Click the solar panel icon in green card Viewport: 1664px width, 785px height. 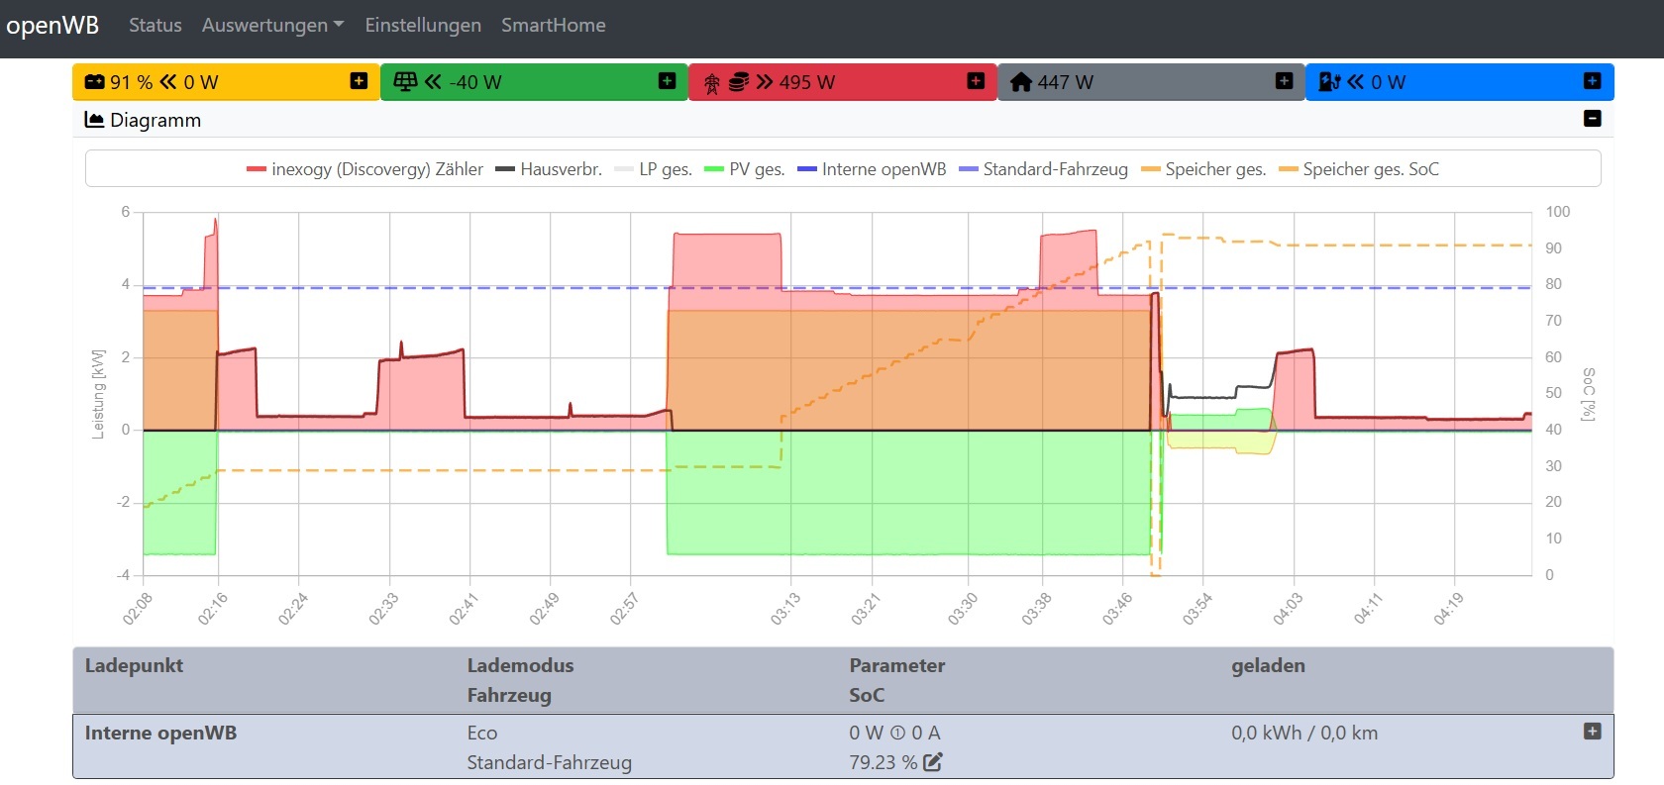tap(405, 82)
